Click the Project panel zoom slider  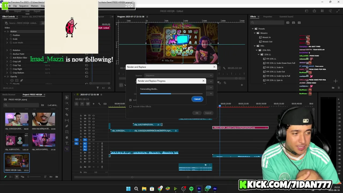(34, 177)
